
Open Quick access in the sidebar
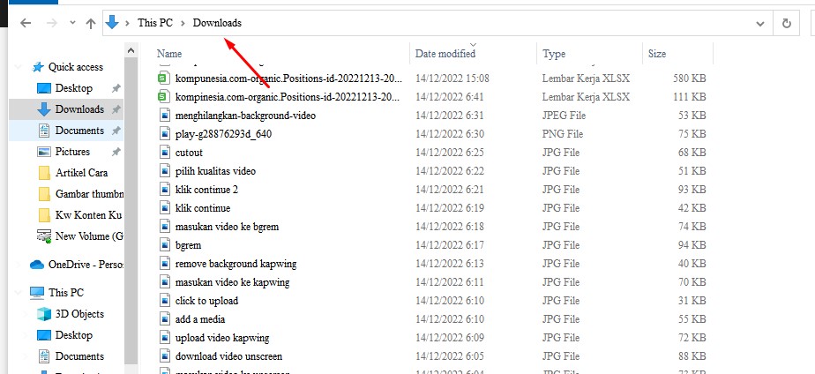[75, 67]
